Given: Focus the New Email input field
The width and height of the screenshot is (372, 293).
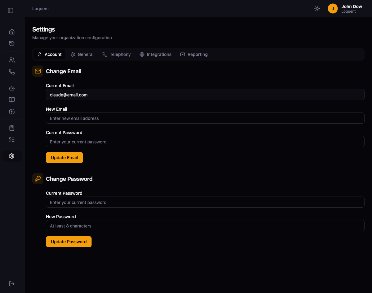Looking at the screenshot, I should point(205,118).
